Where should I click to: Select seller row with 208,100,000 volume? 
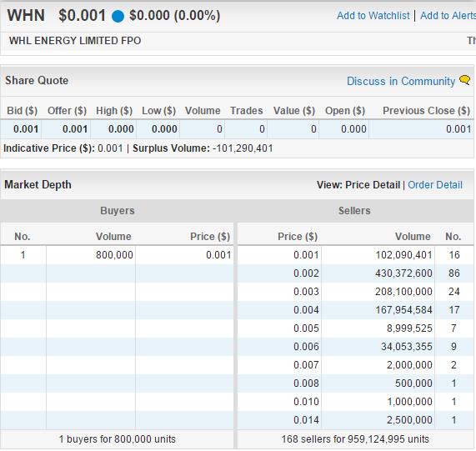355,292
